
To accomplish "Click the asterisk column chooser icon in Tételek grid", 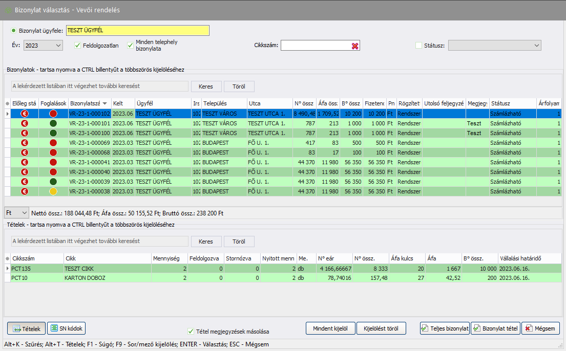I will click(x=7, y=258).
